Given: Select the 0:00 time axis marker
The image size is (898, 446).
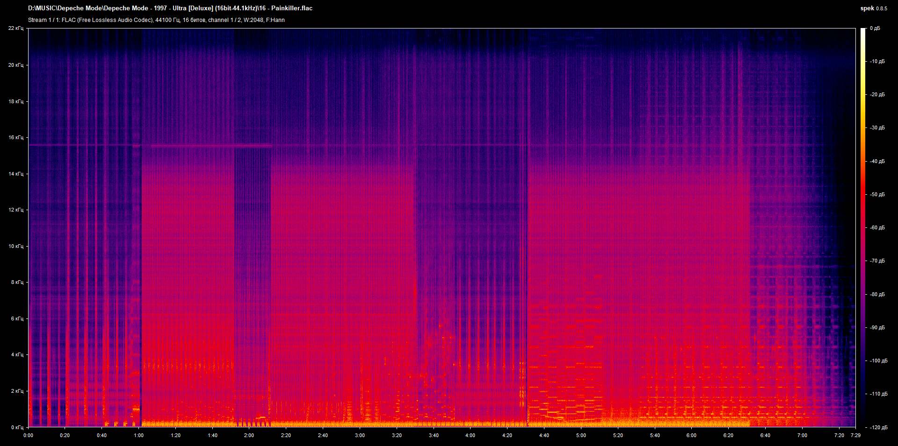Looking at the screenshot, I should click(28, 435).
